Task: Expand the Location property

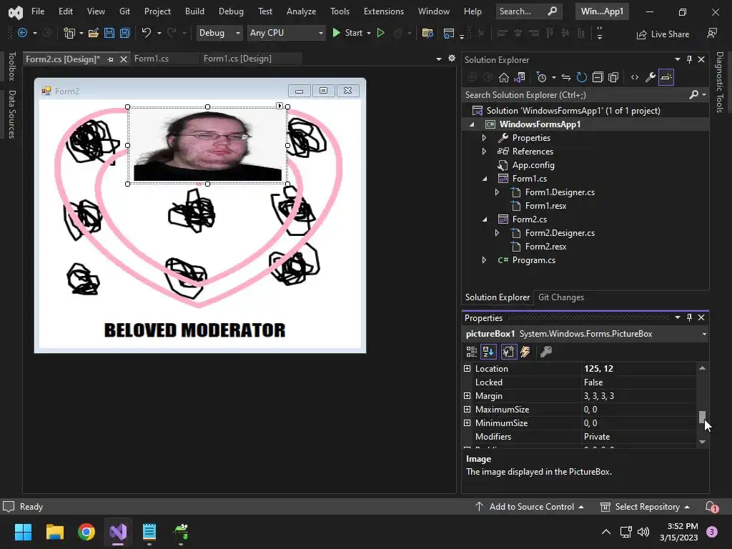Action: pyautogui.click(x=467, y=368)
